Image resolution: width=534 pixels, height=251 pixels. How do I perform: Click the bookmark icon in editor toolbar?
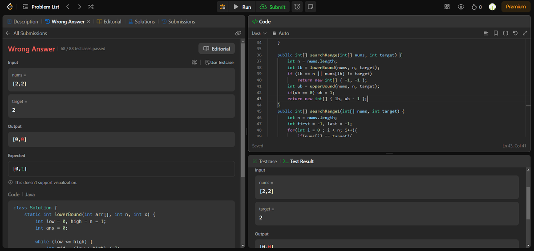(x=496, y=33)
